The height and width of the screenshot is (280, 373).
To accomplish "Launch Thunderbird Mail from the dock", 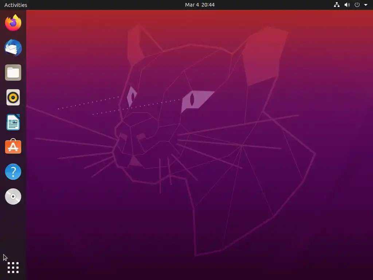I will pyautogui.click(x=13, y=48).
